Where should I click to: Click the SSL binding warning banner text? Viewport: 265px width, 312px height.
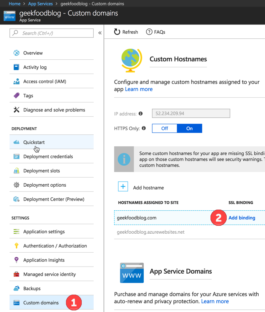click(x=202, y=159)
